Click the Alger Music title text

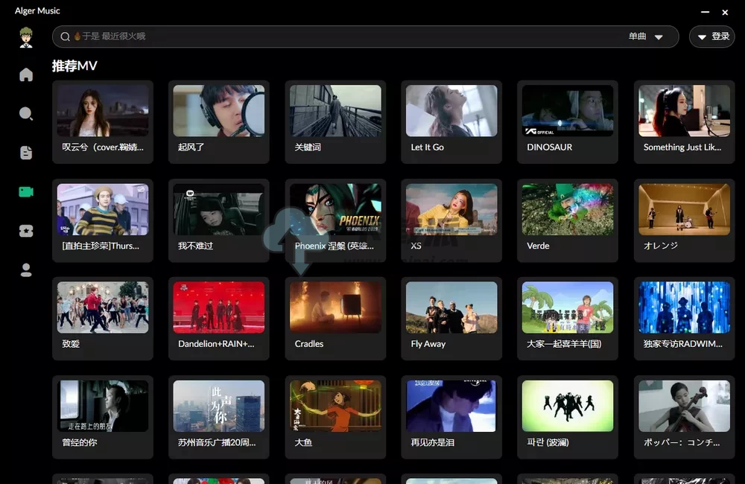37,10
